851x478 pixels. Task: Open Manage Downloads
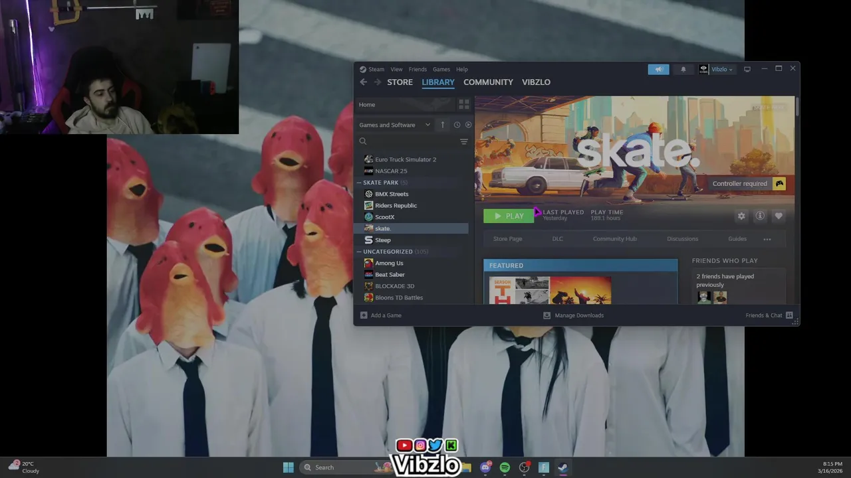click(x=573, y=315)
